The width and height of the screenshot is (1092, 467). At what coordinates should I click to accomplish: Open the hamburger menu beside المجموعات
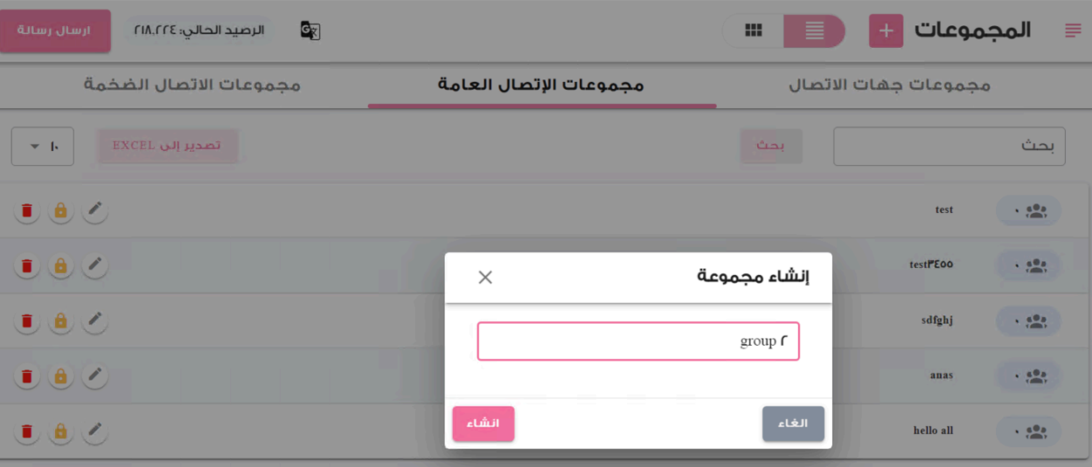point(1073,31)
